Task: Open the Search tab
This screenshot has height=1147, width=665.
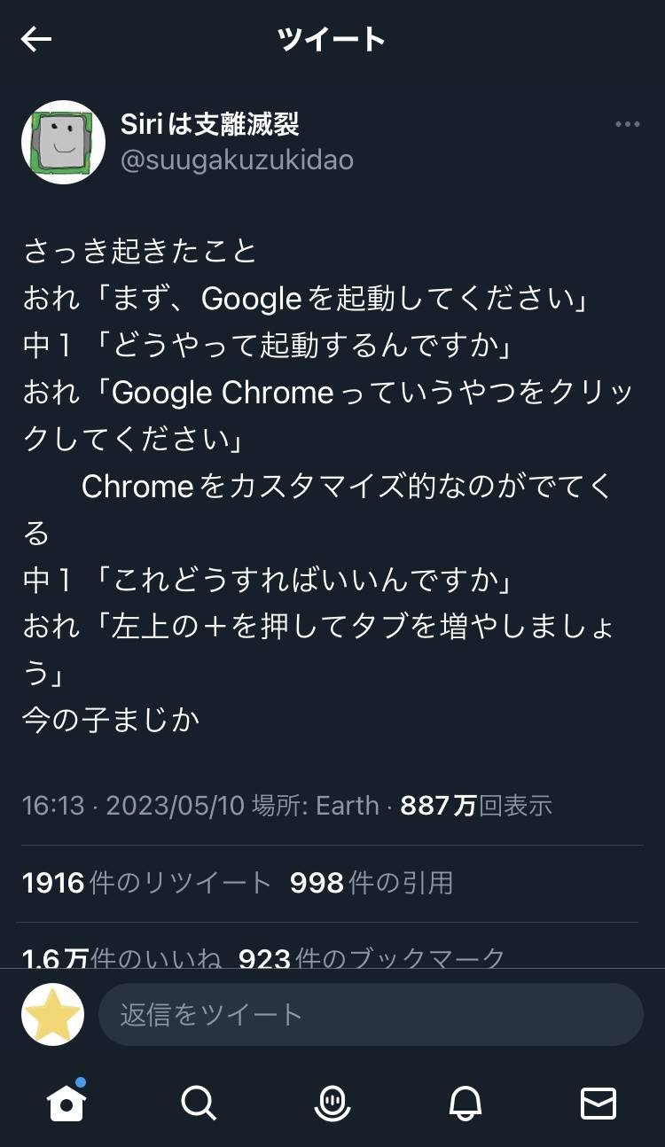Action: [199, 1103]
